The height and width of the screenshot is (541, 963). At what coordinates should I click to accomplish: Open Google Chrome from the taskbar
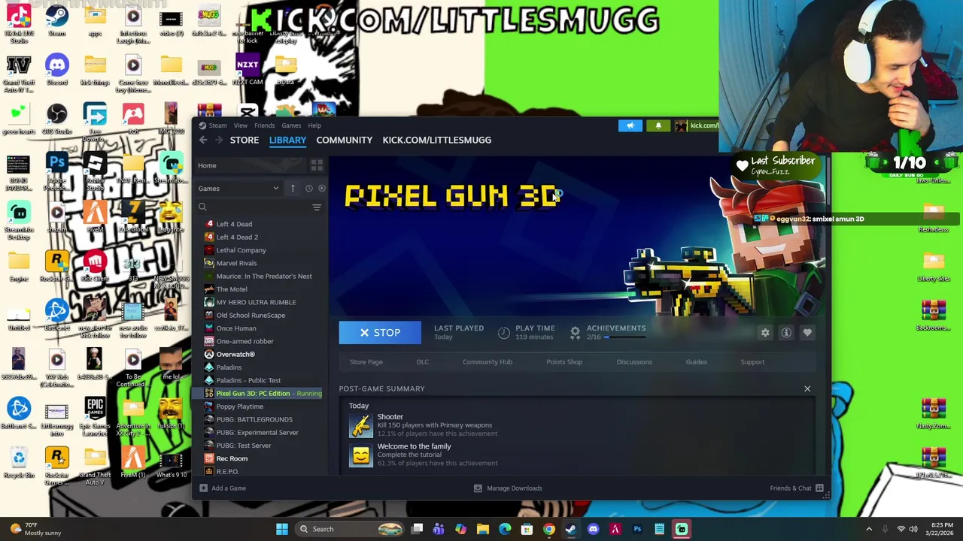coord(549,529)
